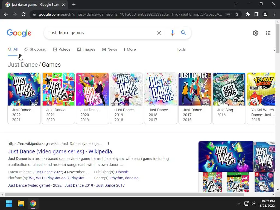
Task: Open the Windows Start menu
Action: [x=9, y=203]
